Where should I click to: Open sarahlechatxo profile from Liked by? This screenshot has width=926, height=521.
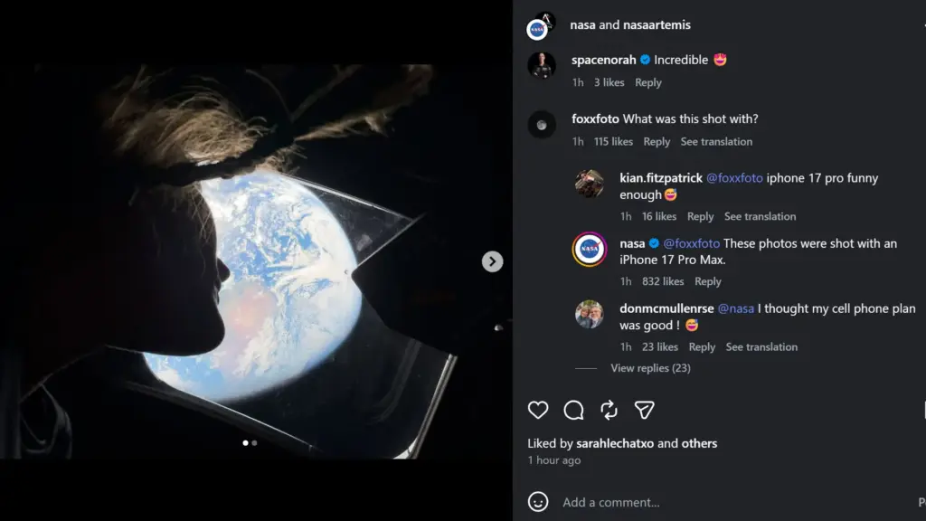615,443
